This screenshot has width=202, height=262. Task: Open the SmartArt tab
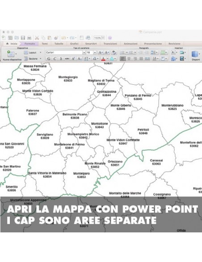[91, 44]
